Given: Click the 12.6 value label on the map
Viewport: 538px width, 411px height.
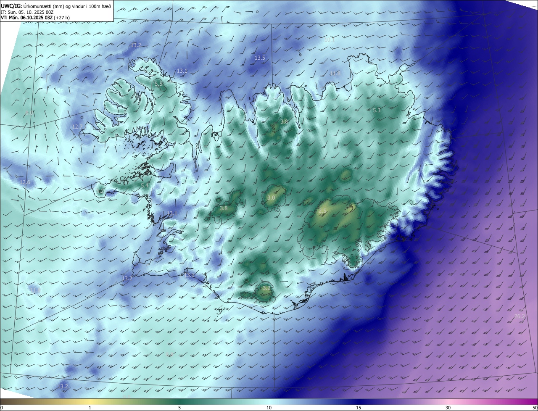Looking at the screenshot, I should click(25, 182).
